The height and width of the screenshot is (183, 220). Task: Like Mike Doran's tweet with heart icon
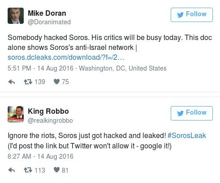(x=56, y=82)
